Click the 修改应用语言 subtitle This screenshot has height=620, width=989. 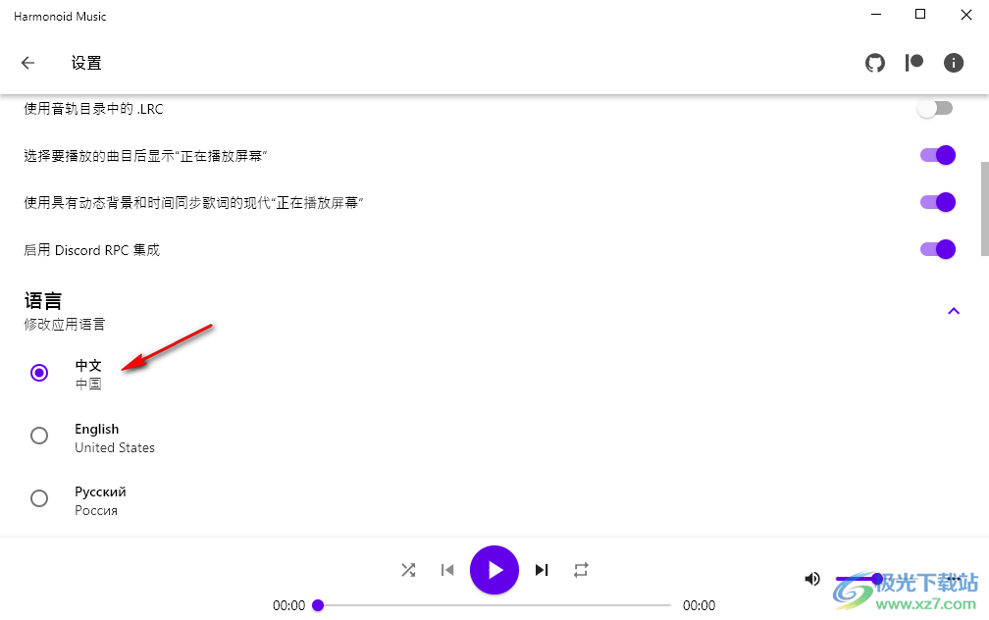(65, 324)
